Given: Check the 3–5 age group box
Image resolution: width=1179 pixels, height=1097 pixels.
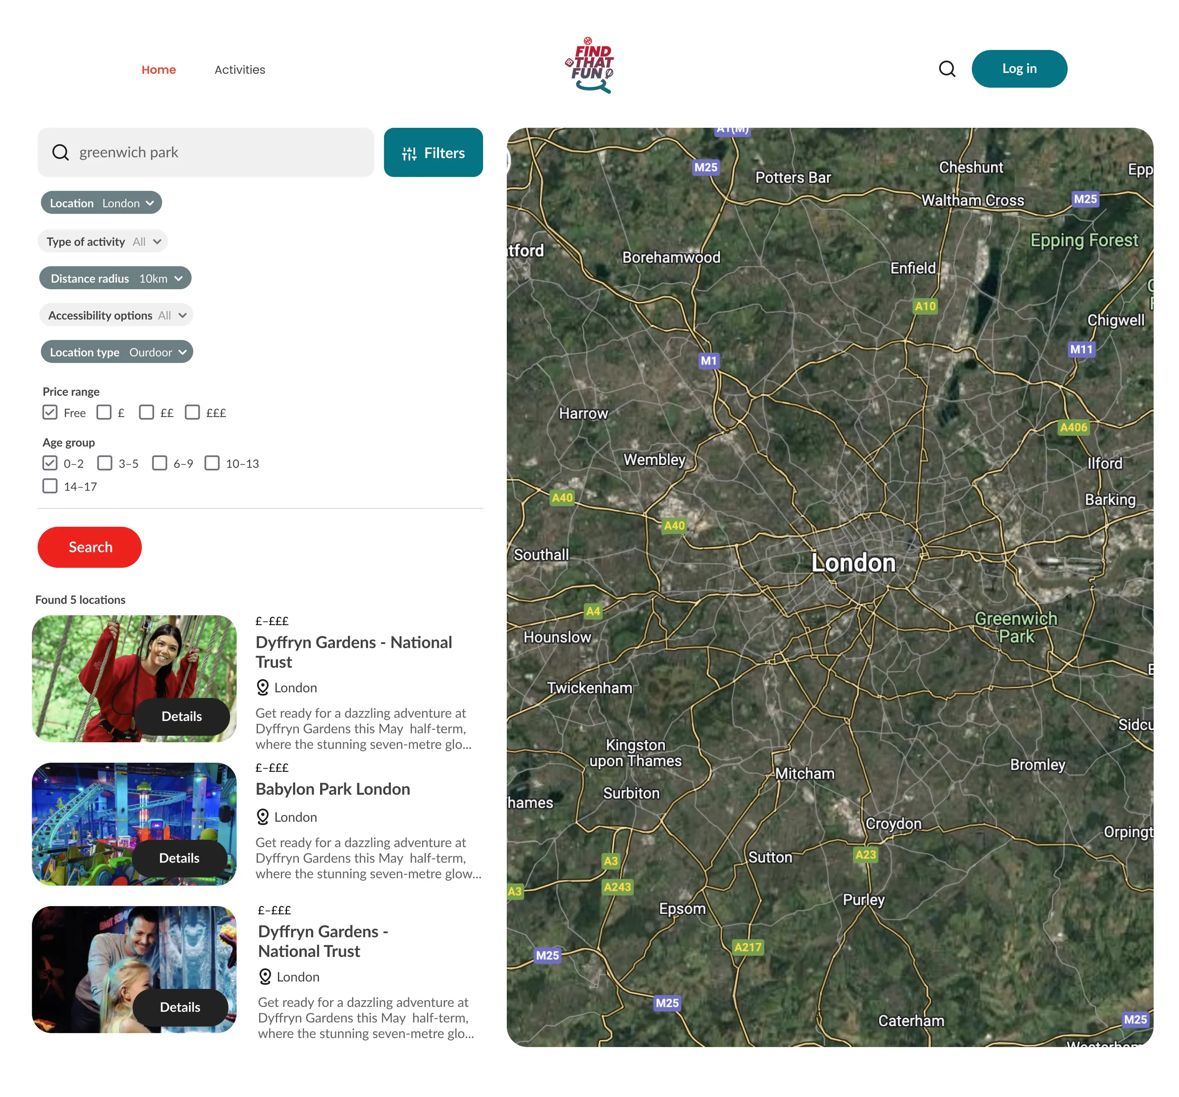Looking at the screenshot, I should 105,463.
